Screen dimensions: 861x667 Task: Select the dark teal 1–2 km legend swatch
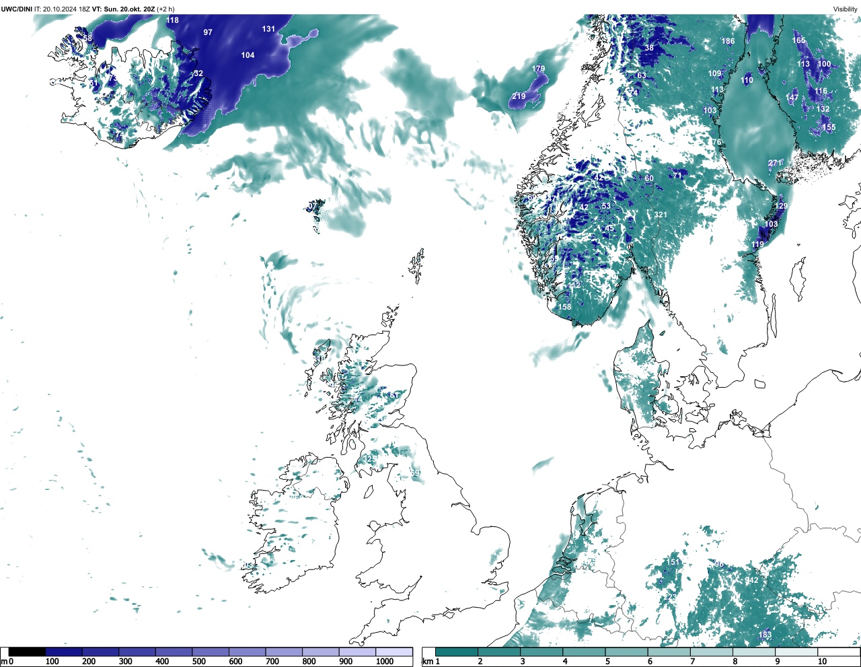pyautogui.click(x=457, y=652)
